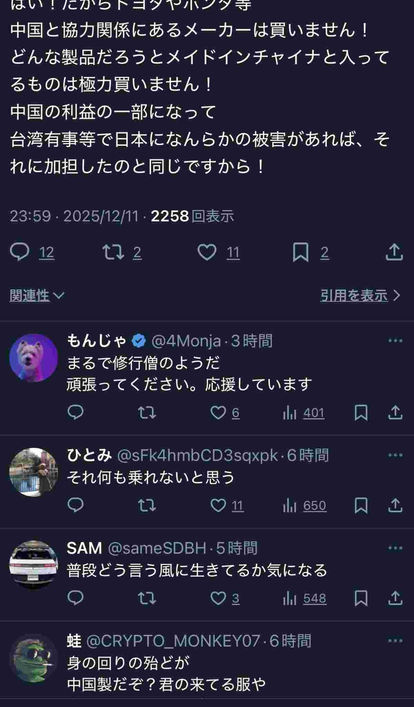Screen dimensions: 414x707
Task: Repost SAM's reply
Action: coord(147,598)
